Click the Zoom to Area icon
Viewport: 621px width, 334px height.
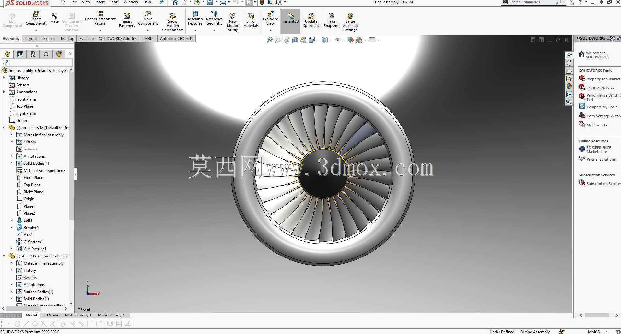click(278, 40)
